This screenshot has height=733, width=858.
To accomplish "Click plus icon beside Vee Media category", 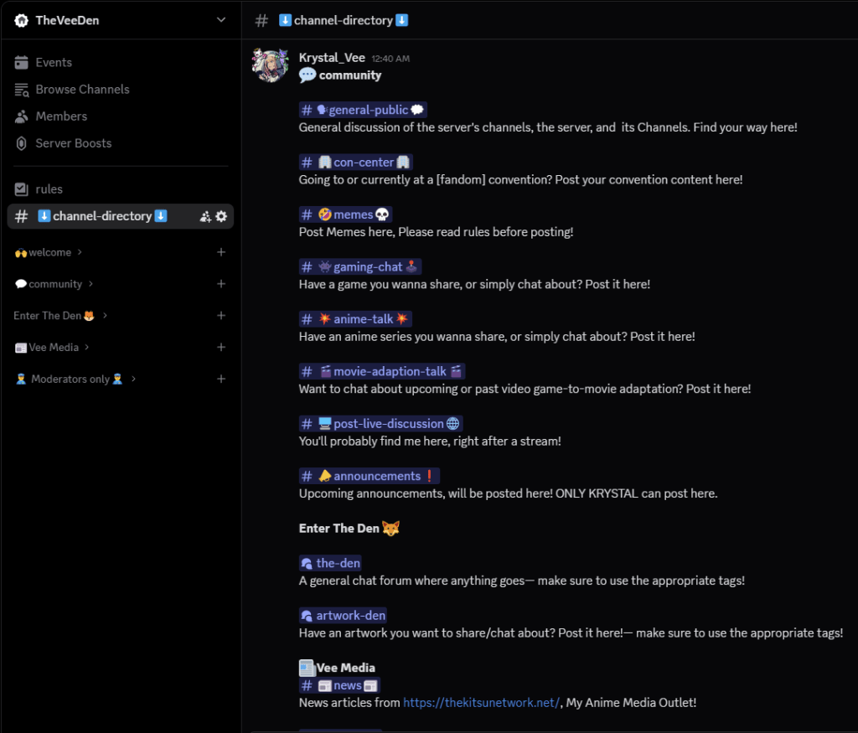I will coord(221,348).
